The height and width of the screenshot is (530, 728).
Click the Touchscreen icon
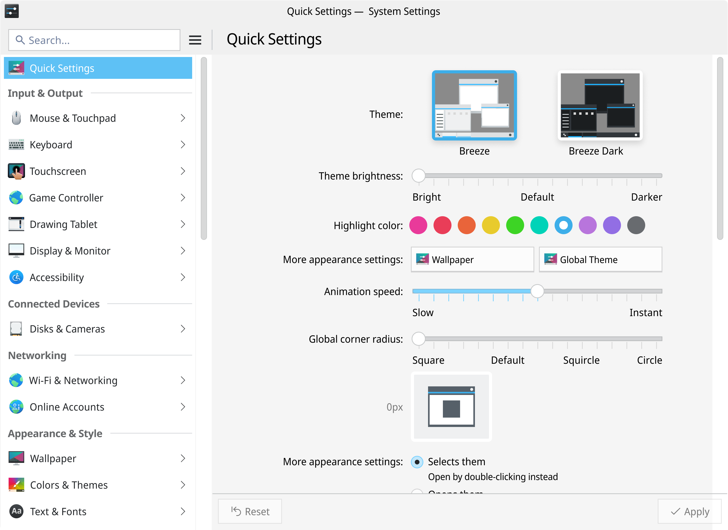pos(16,171)
